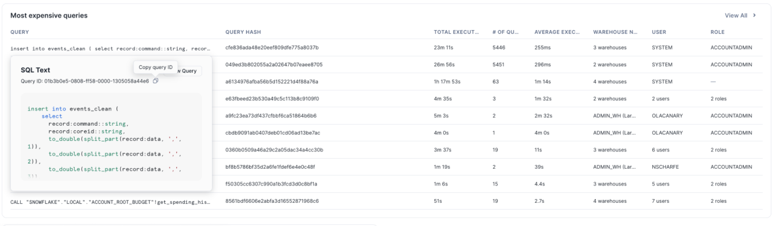
Task: Click query hash starting with cfe836ada
Action: click(272, 48)
